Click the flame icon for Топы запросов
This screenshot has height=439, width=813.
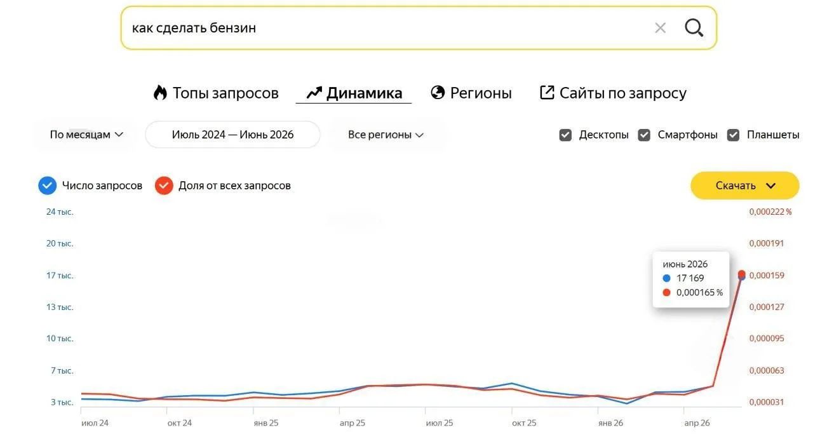pos(160,93)
